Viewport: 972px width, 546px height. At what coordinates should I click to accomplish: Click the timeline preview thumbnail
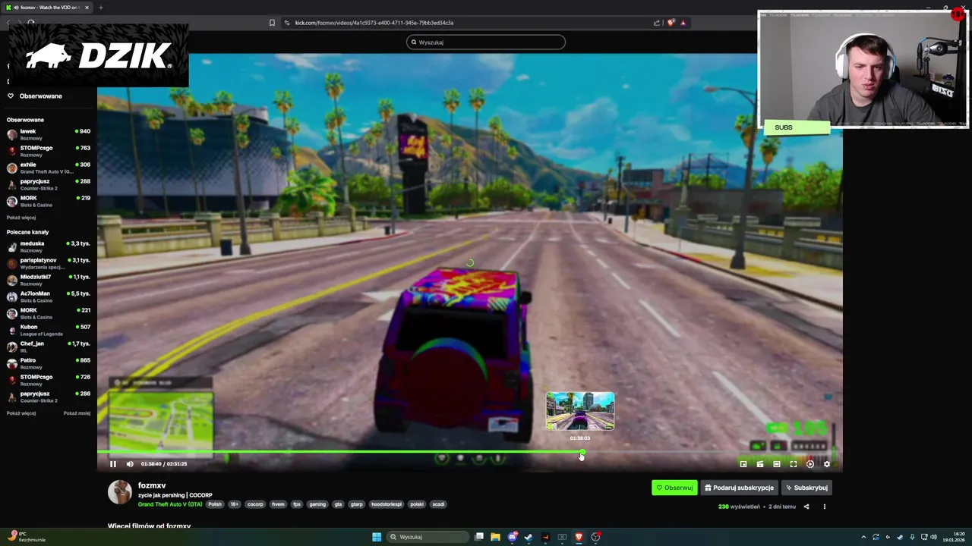click(x=580, y=411)
